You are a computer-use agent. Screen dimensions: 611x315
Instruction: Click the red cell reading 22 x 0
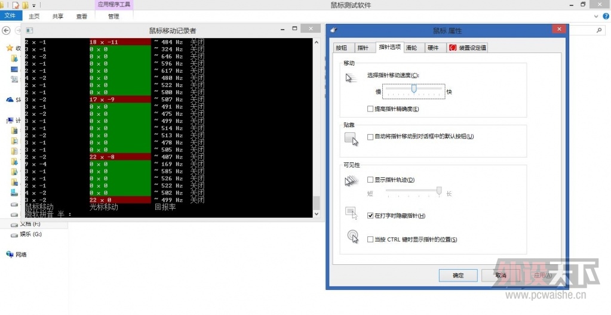(119, 200)
